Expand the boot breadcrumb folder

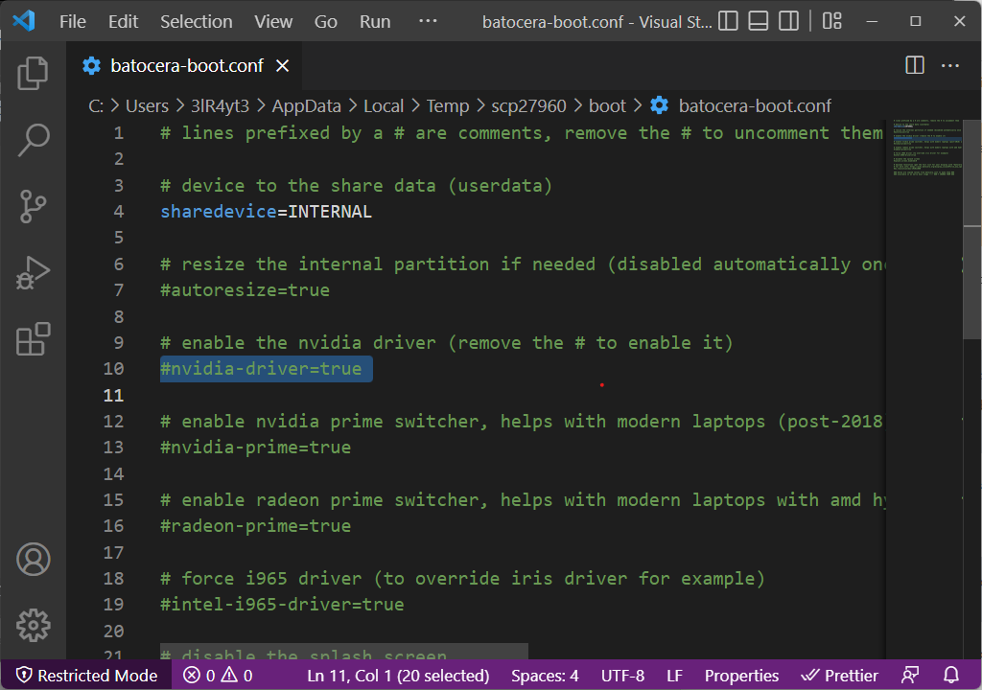point(607,105)
